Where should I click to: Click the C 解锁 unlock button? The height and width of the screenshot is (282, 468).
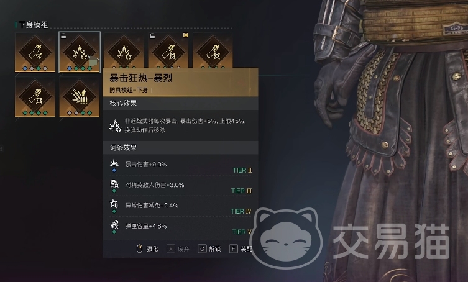(x=209, y=248)
